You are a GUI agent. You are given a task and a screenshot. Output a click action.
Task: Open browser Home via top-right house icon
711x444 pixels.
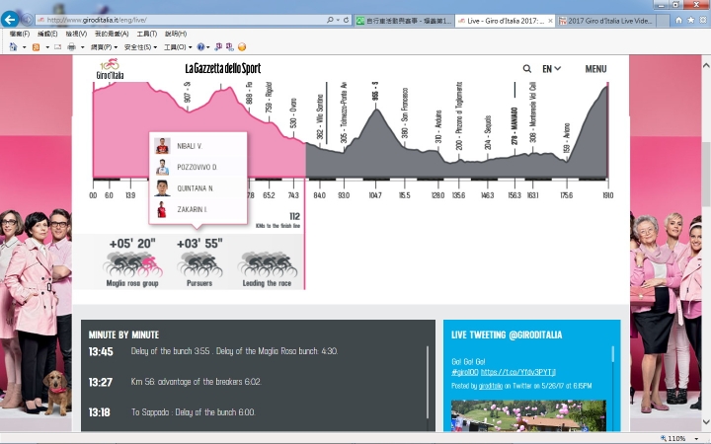point(678,20)
